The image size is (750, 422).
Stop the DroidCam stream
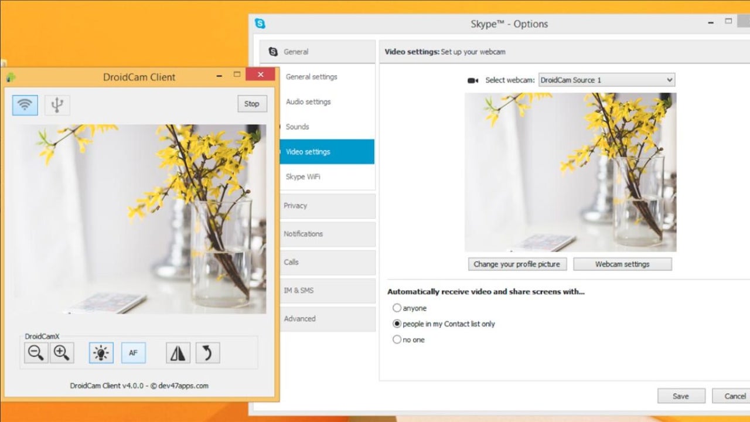point(252,104)
